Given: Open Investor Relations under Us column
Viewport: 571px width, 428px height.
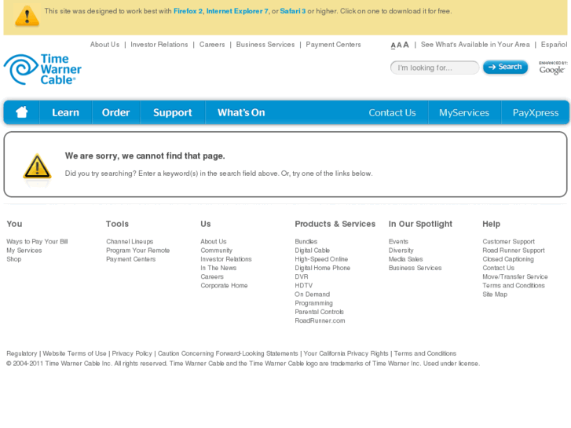Looking at the screenshot, I should click(225, 259).
